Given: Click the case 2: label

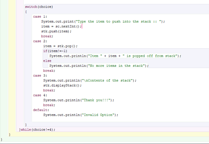Looking at the screenshot, I should click(40, 41).
